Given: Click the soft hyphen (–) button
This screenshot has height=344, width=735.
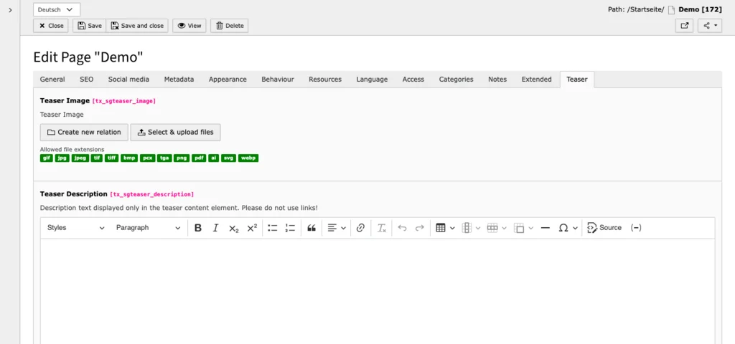Looking at the screenshot, I should (636, 228).
